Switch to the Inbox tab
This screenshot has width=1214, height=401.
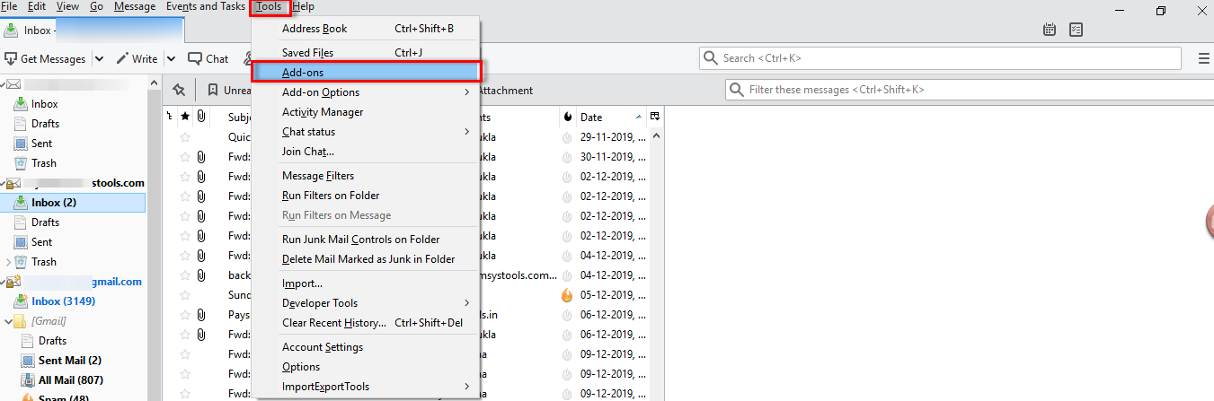pos(93,31)
